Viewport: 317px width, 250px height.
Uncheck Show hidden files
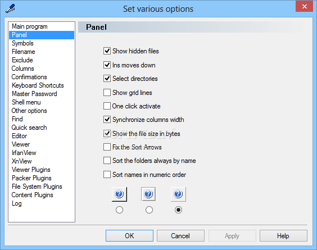pyautogui.click(x=107, y=51)
